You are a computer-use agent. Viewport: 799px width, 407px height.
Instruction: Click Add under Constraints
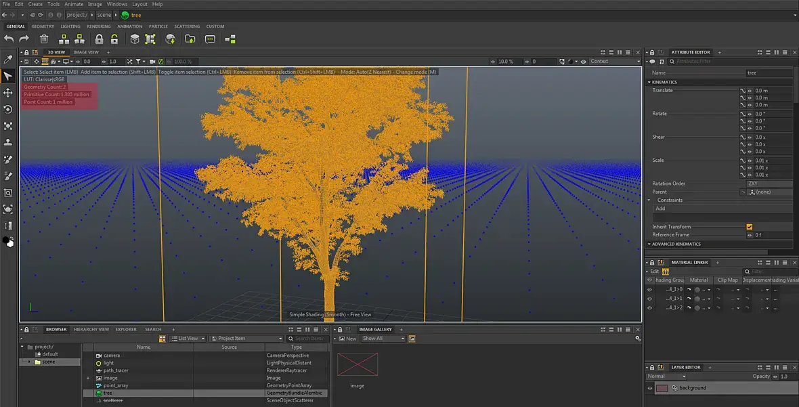click(660, 209)
